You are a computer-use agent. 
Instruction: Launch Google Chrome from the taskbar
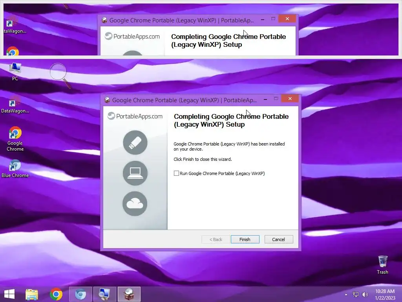56,294
